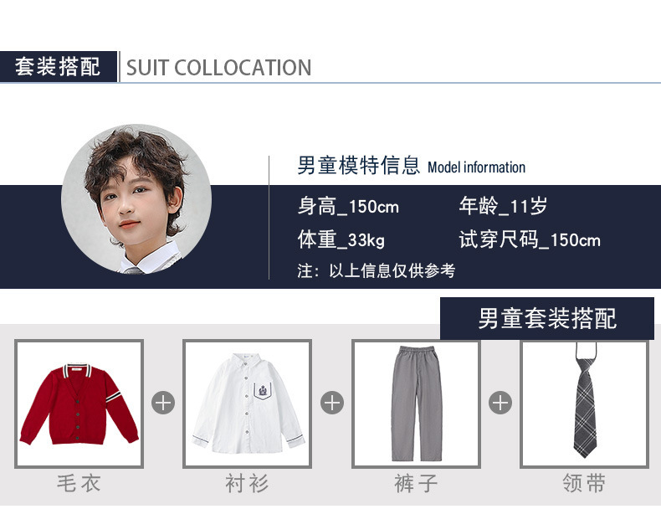Click the 男童模特信息 heading
This screenshot has width=661, height=514.
[x=359, y=165]
